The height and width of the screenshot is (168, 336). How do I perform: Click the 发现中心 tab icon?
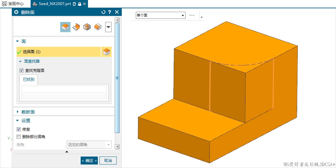coord(4,3)
